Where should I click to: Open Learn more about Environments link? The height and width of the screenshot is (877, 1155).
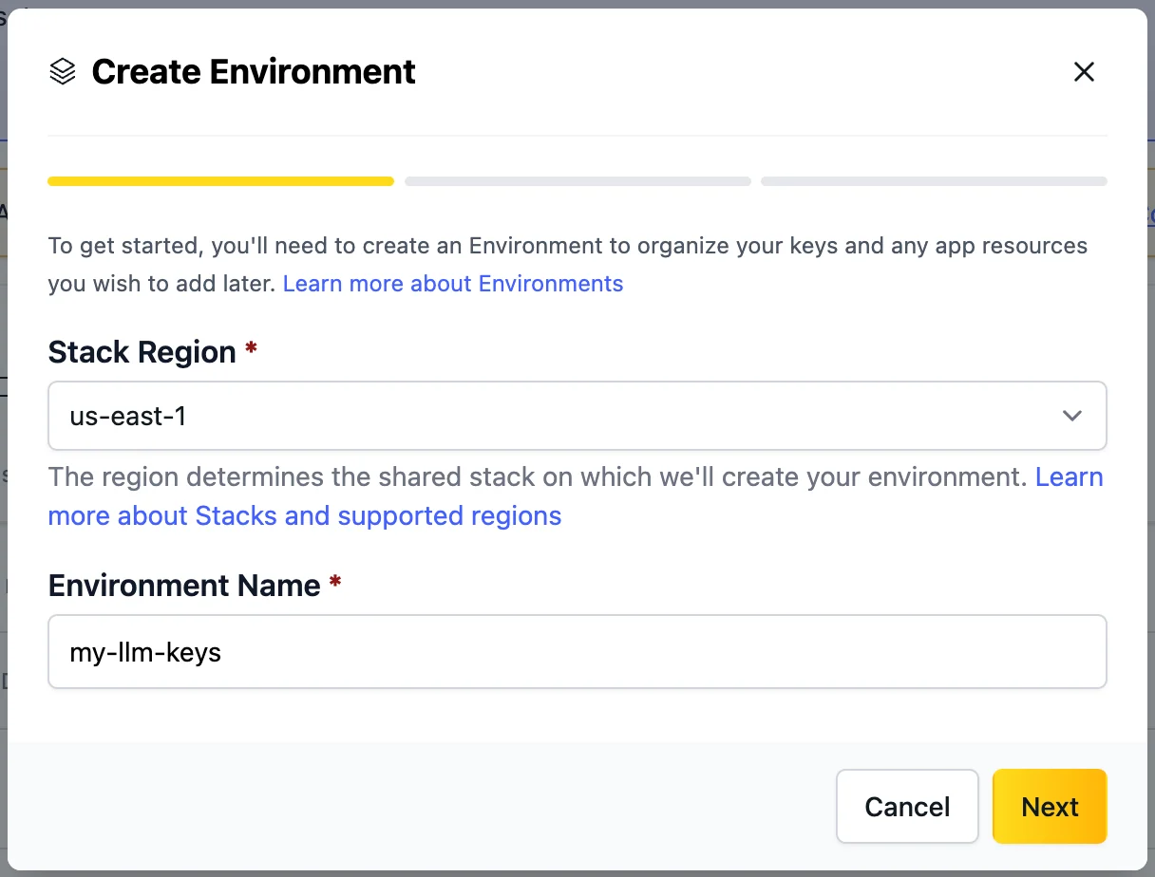[453, 284]
